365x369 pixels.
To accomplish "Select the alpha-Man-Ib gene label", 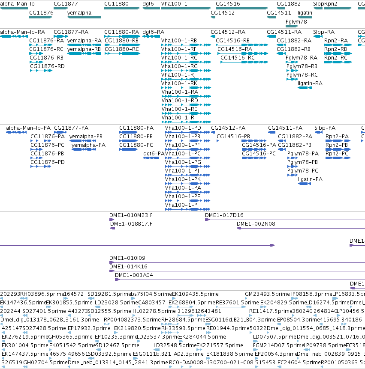I will [x=17, y=4].
